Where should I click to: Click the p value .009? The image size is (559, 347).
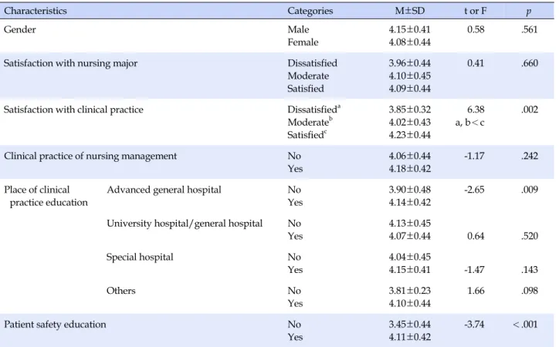(530, 190)
